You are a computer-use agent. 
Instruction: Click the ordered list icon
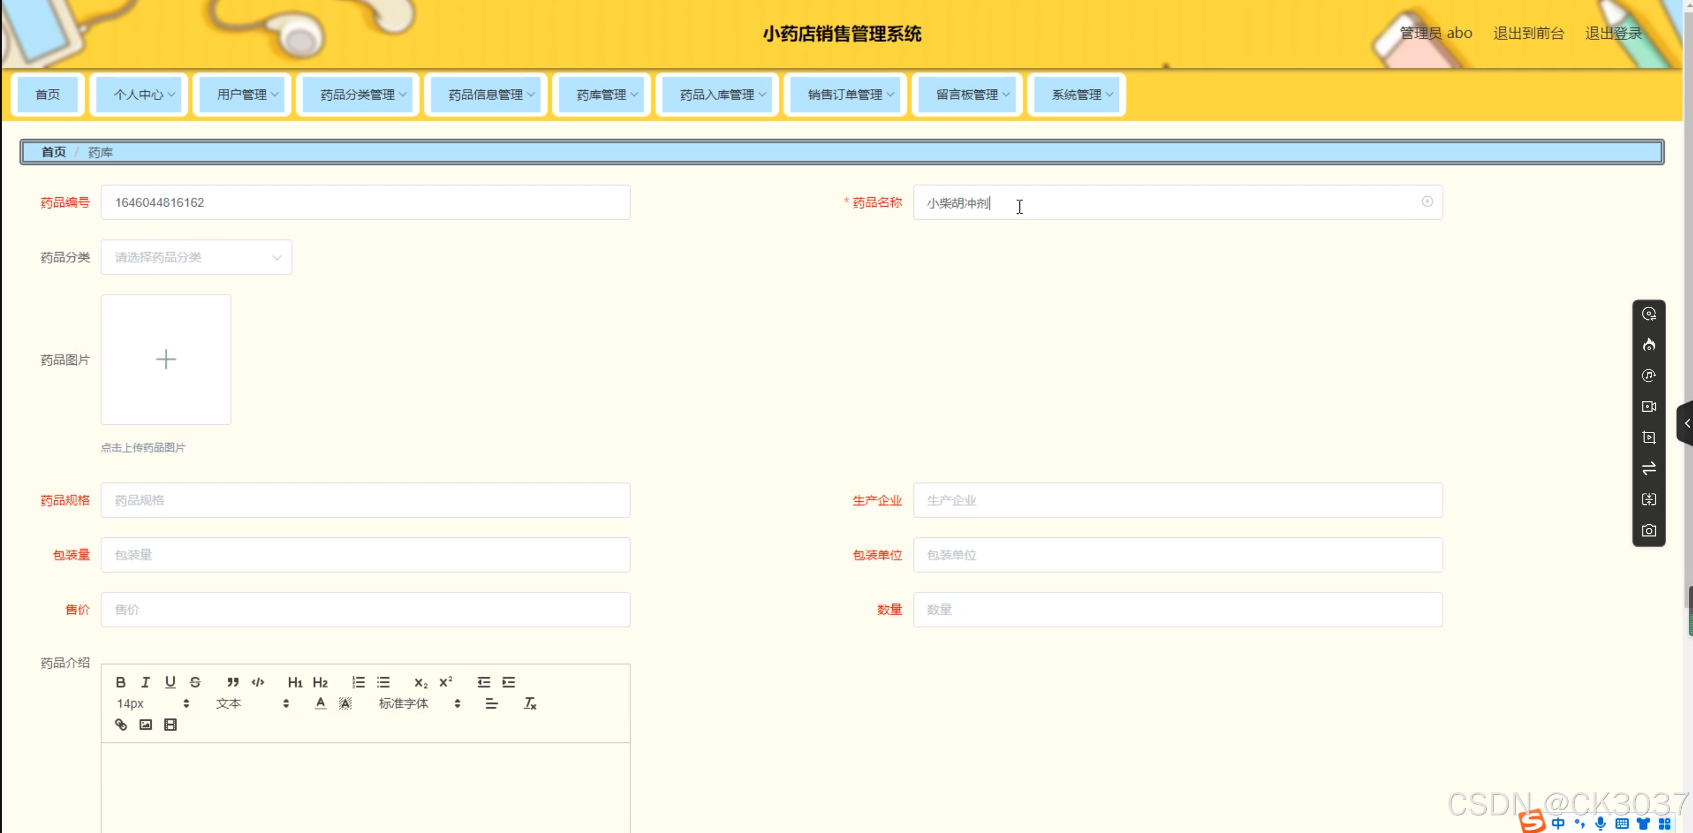pos(358,682)
